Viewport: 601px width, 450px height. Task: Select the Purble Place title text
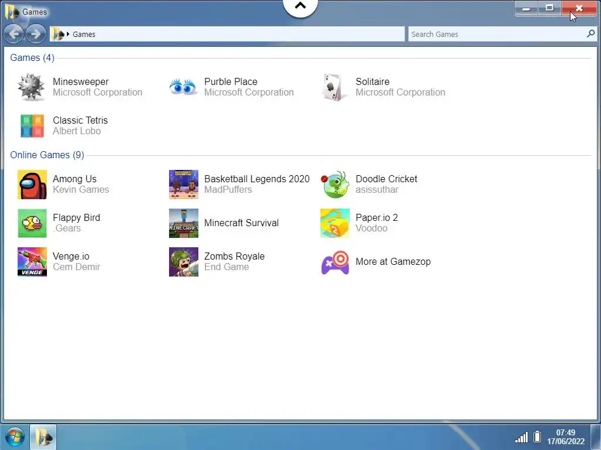tap(231, 81)
